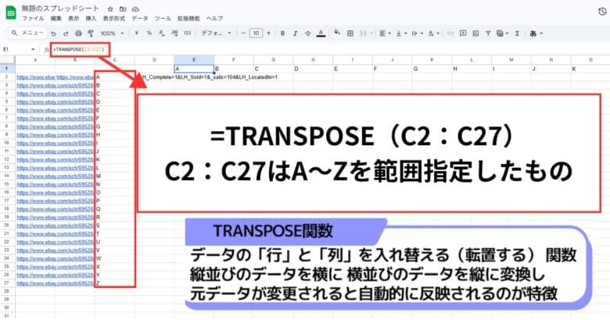This screenshot has height=320, width=610.
Task: Open horizontal align dropdown
Action: pyautogui.click(x=384, y=34)
